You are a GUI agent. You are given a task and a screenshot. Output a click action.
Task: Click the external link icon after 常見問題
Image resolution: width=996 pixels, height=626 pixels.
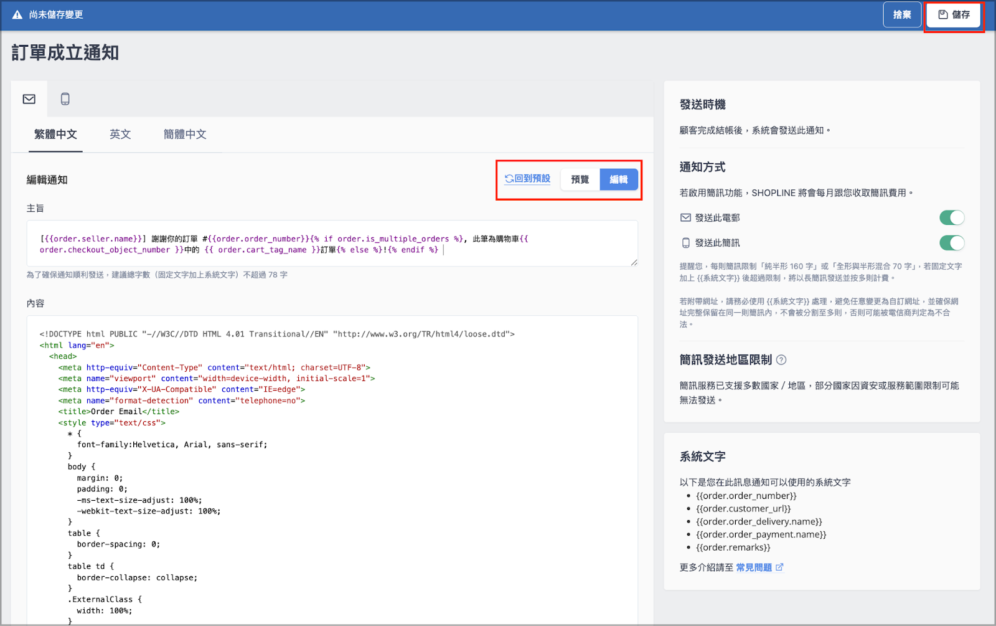click(x=780, y=567)
